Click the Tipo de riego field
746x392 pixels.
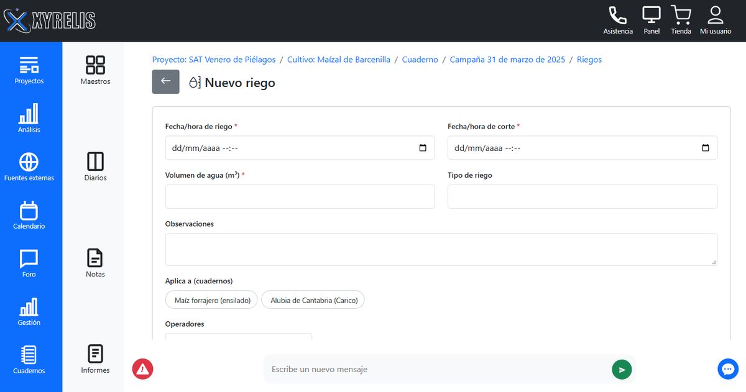click(583, 196)
